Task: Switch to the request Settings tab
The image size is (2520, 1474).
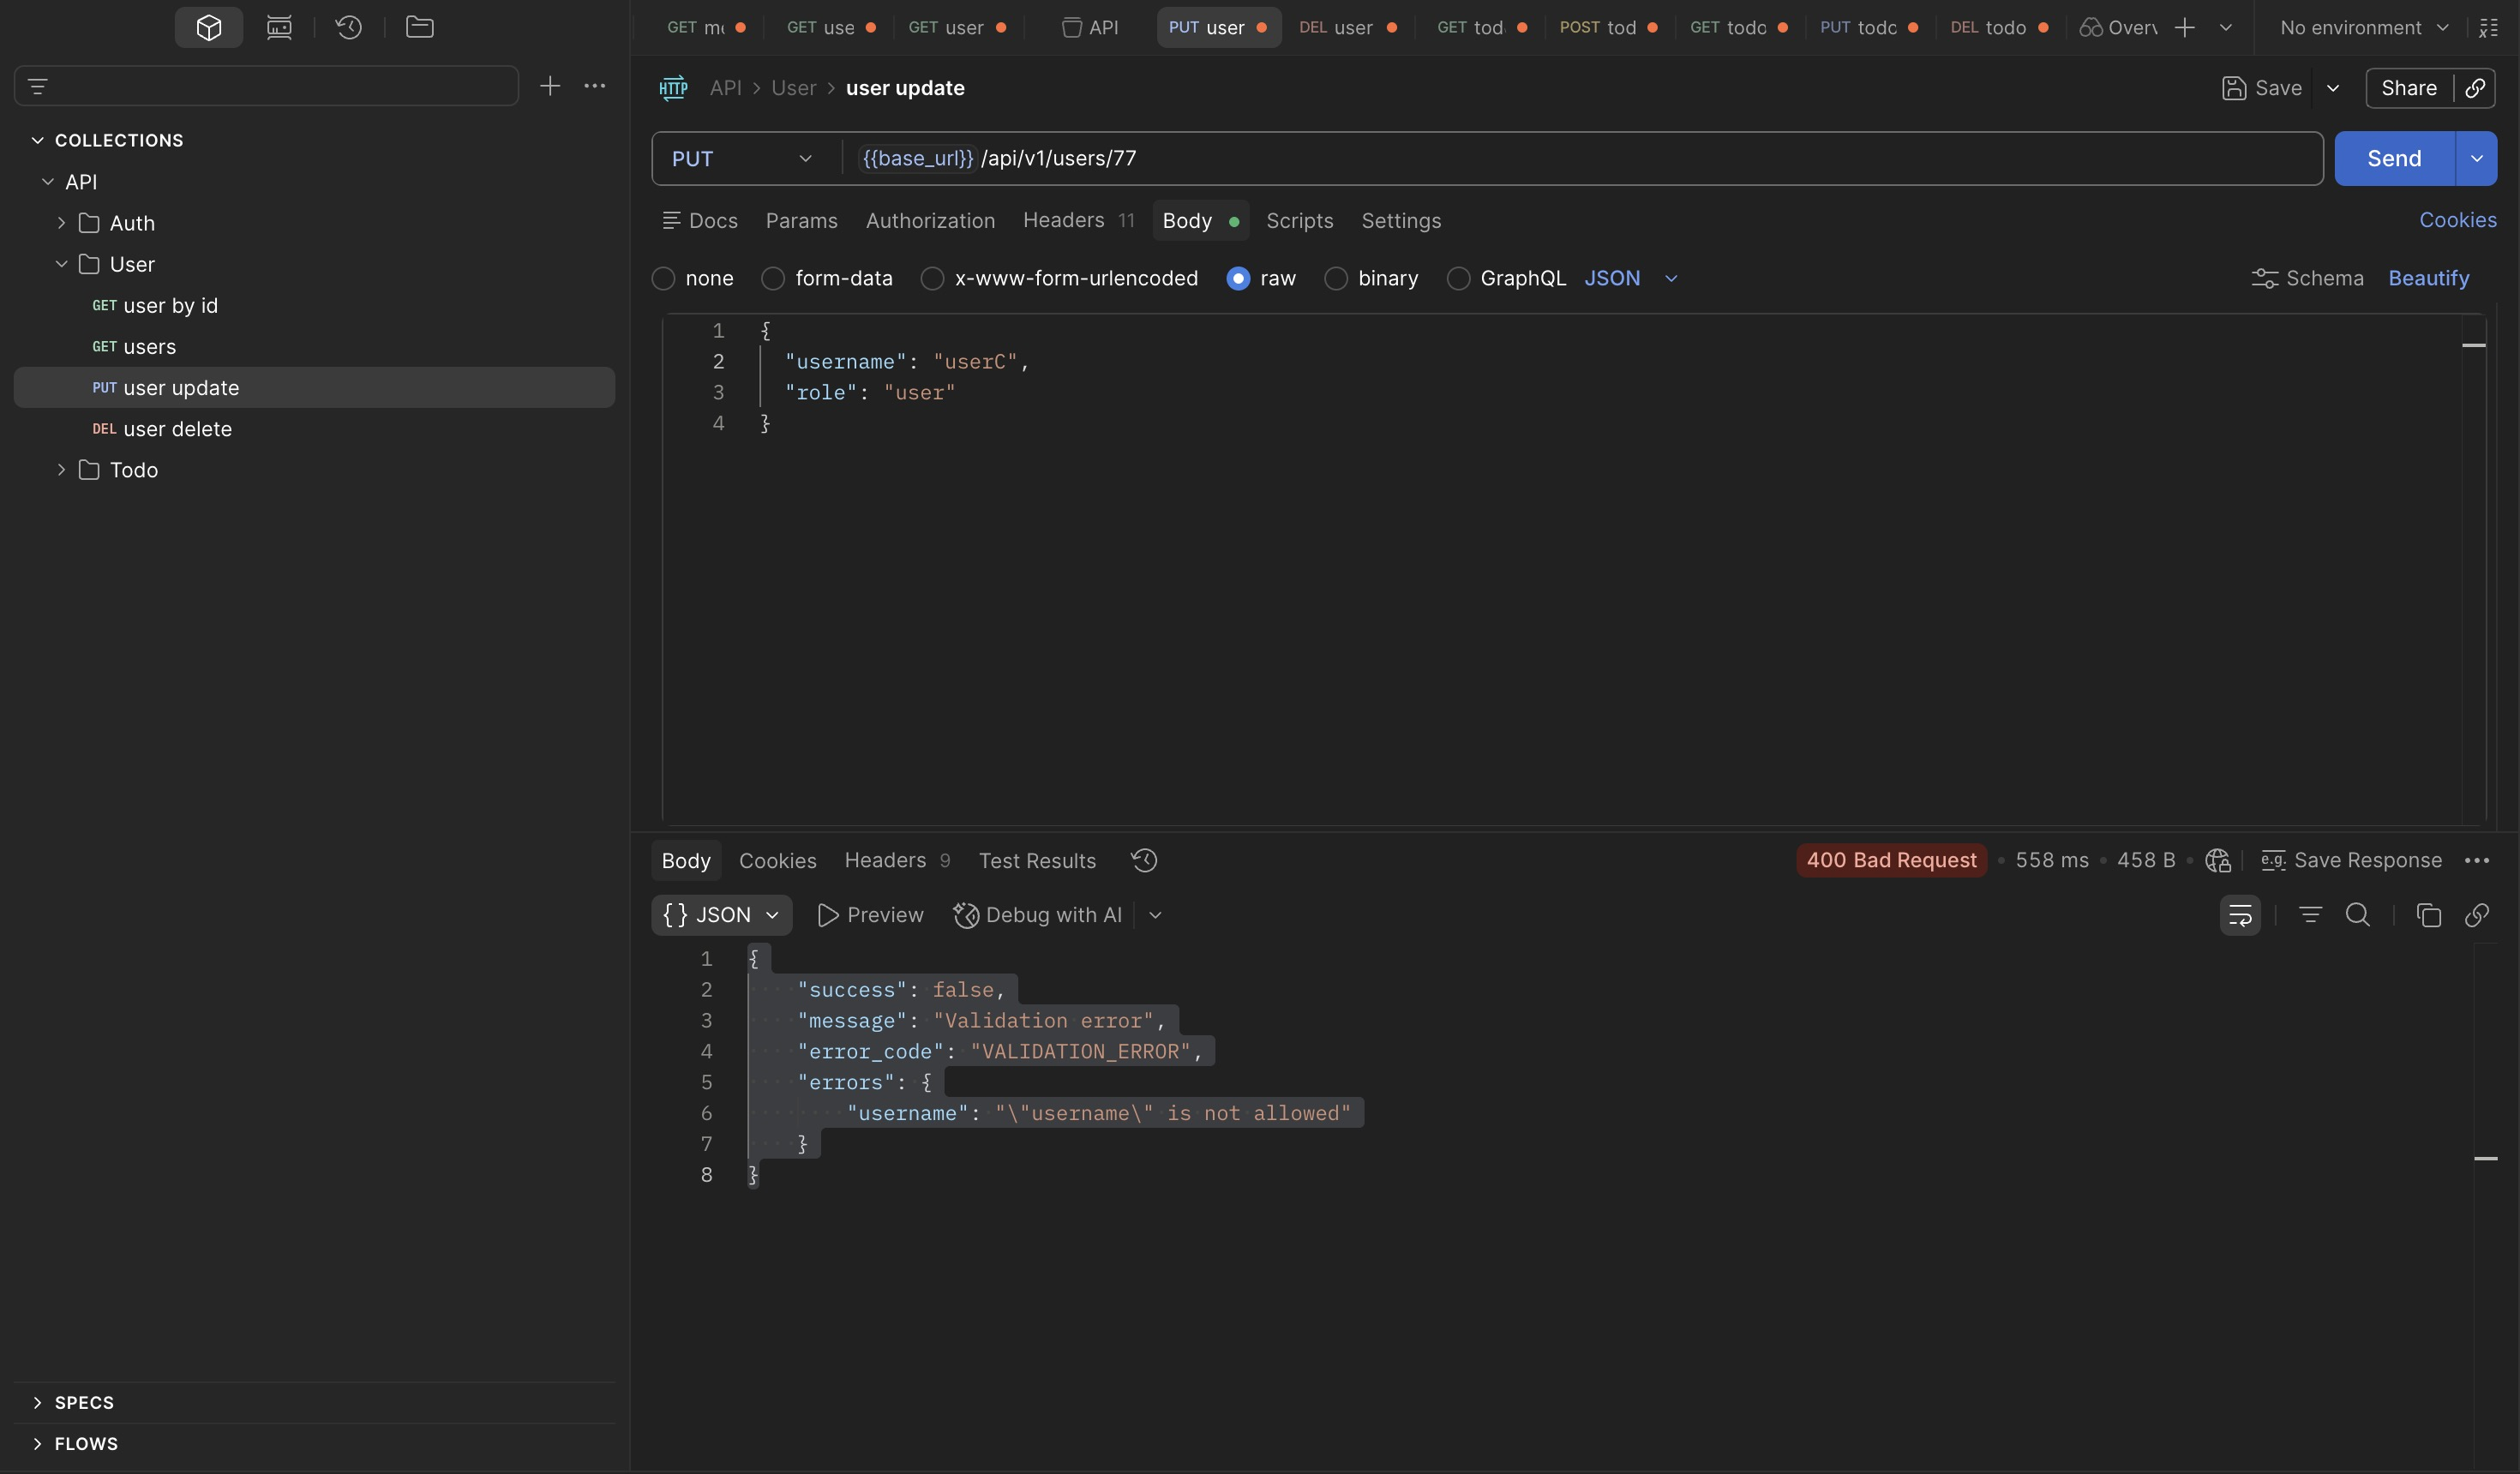Action: click(x=1401, y=220)
